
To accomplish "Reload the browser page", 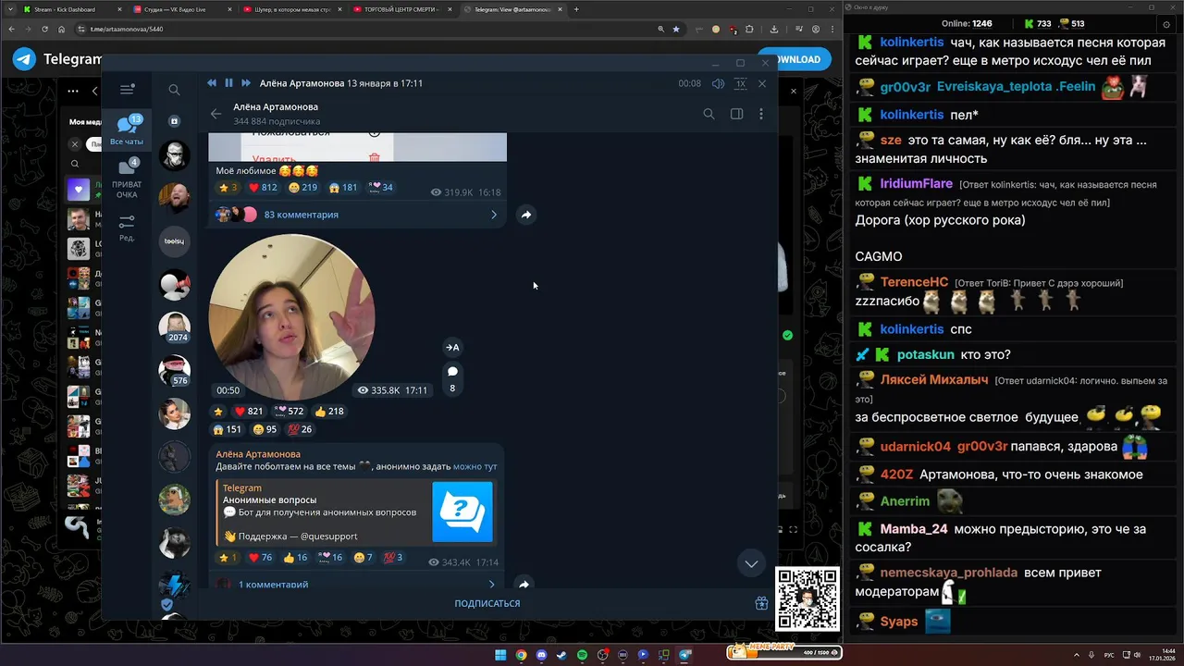I will coord(45,29).
